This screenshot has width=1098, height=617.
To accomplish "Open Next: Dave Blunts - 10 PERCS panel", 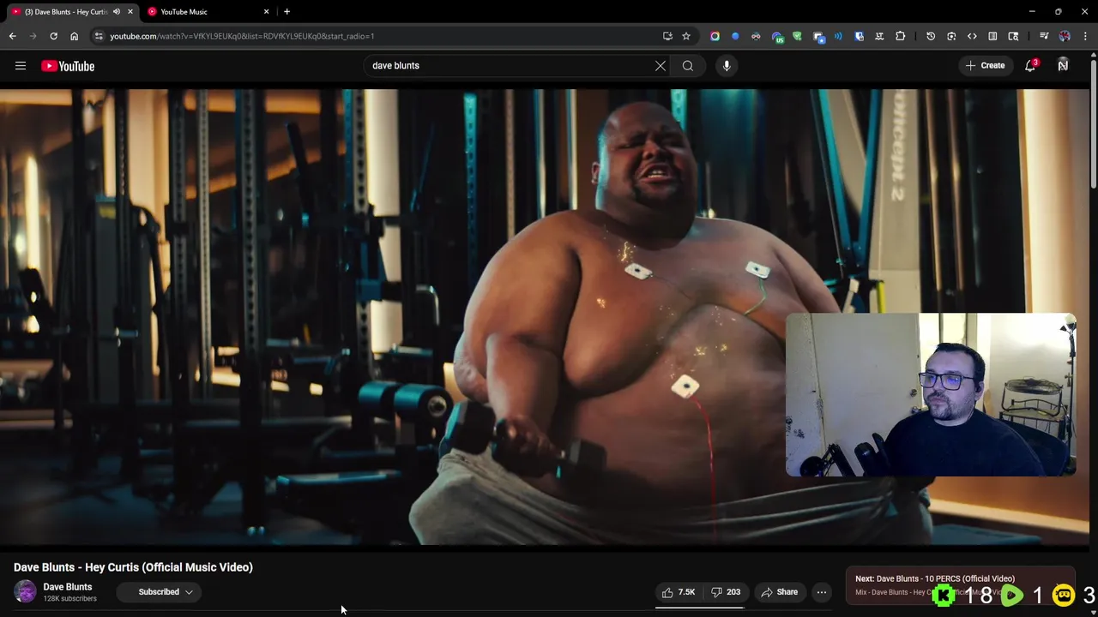I will 960,585.
